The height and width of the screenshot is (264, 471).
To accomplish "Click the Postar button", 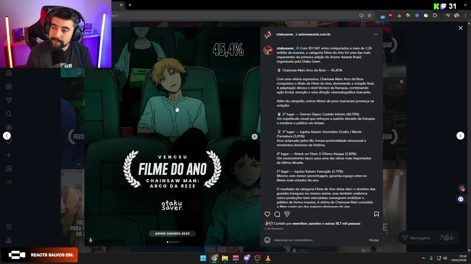I will coord(374,240).
